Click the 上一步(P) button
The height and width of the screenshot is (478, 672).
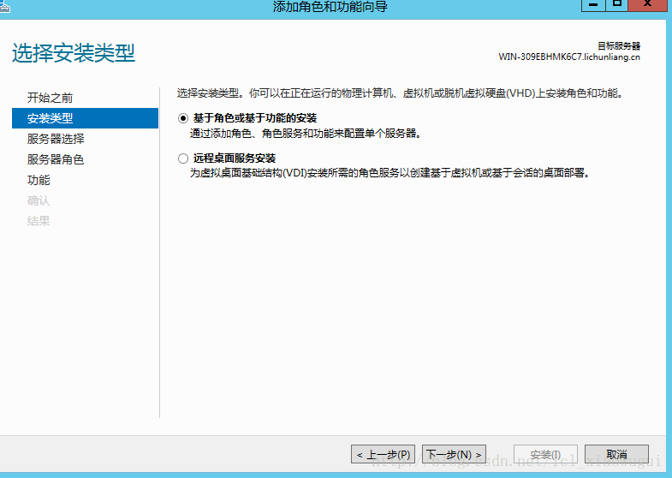[x=384, y=454]
